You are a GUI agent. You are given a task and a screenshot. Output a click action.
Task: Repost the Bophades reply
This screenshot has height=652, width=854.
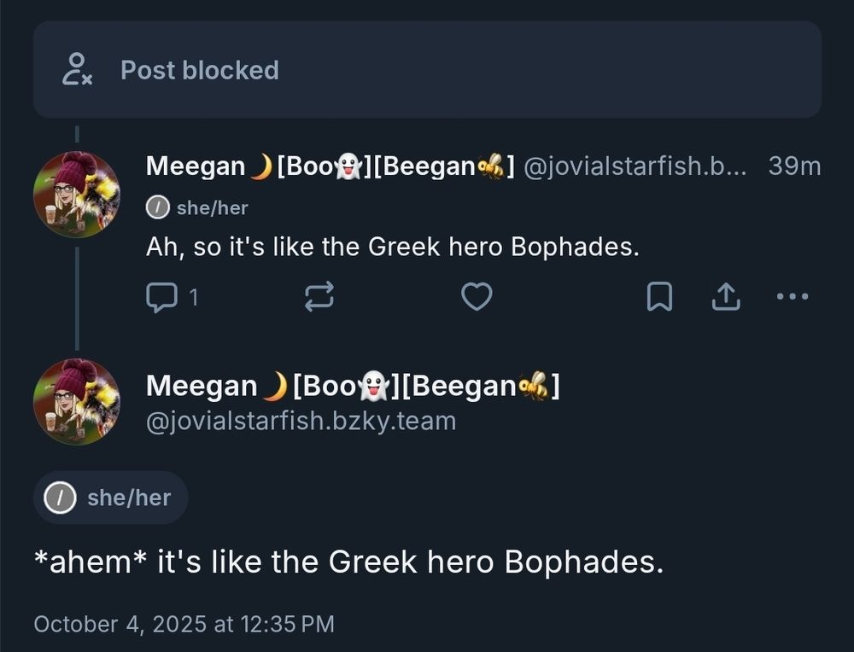[x=319, y=297]
